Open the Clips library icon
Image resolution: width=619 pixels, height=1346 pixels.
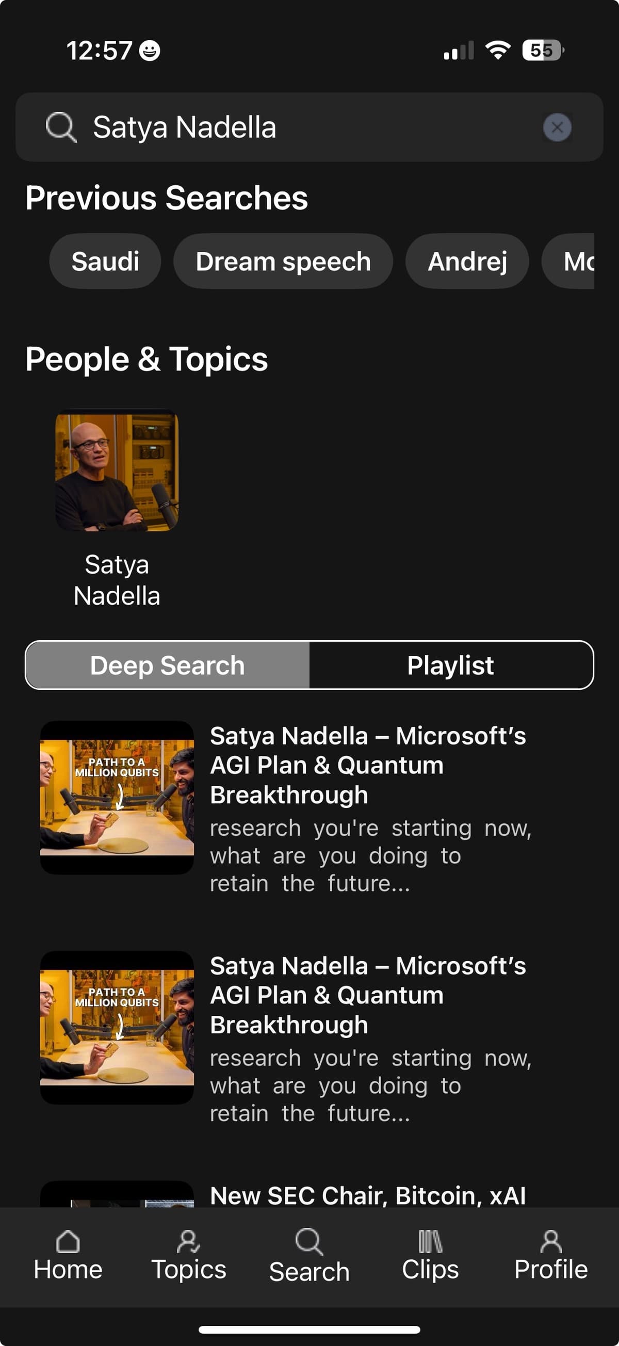tap(430, 1241)
